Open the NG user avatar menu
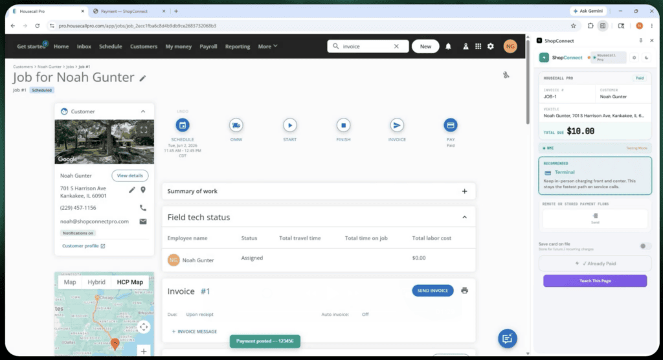663x360 pixels. (510, 47)
